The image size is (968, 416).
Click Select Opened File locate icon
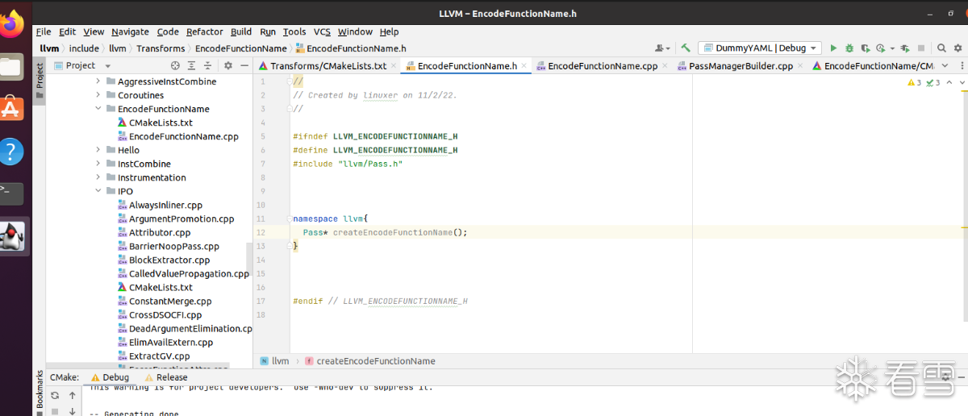[x=175, y=66]
